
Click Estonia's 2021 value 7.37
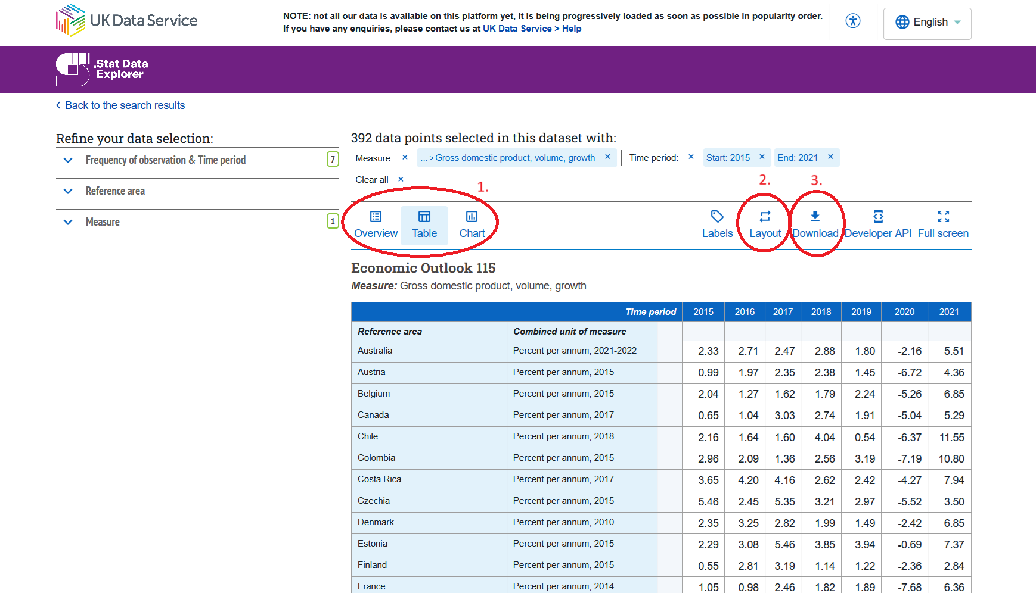(954, 545)
